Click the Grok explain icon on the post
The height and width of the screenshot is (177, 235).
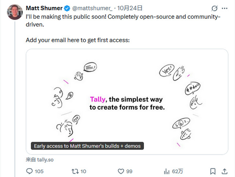[x=214, y=8]
